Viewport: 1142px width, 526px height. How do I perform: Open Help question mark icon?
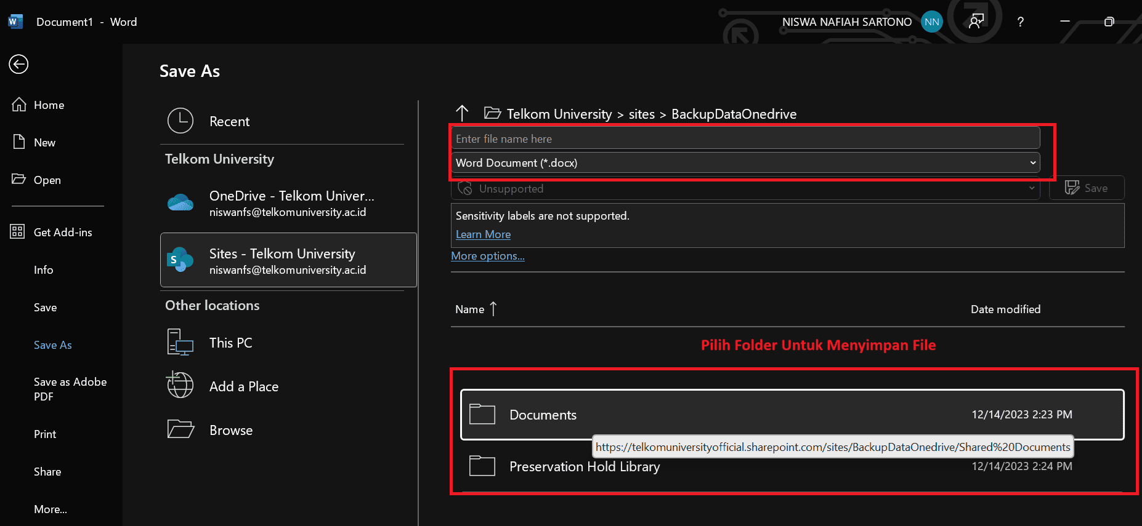(1021, 22)
